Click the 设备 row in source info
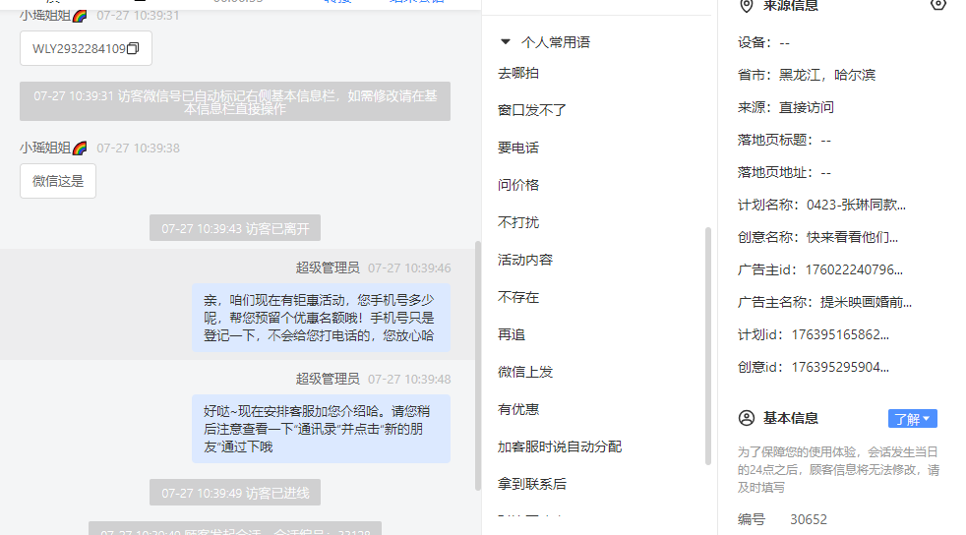This screenshot has width=966, height=535. [x=763, y=42]
